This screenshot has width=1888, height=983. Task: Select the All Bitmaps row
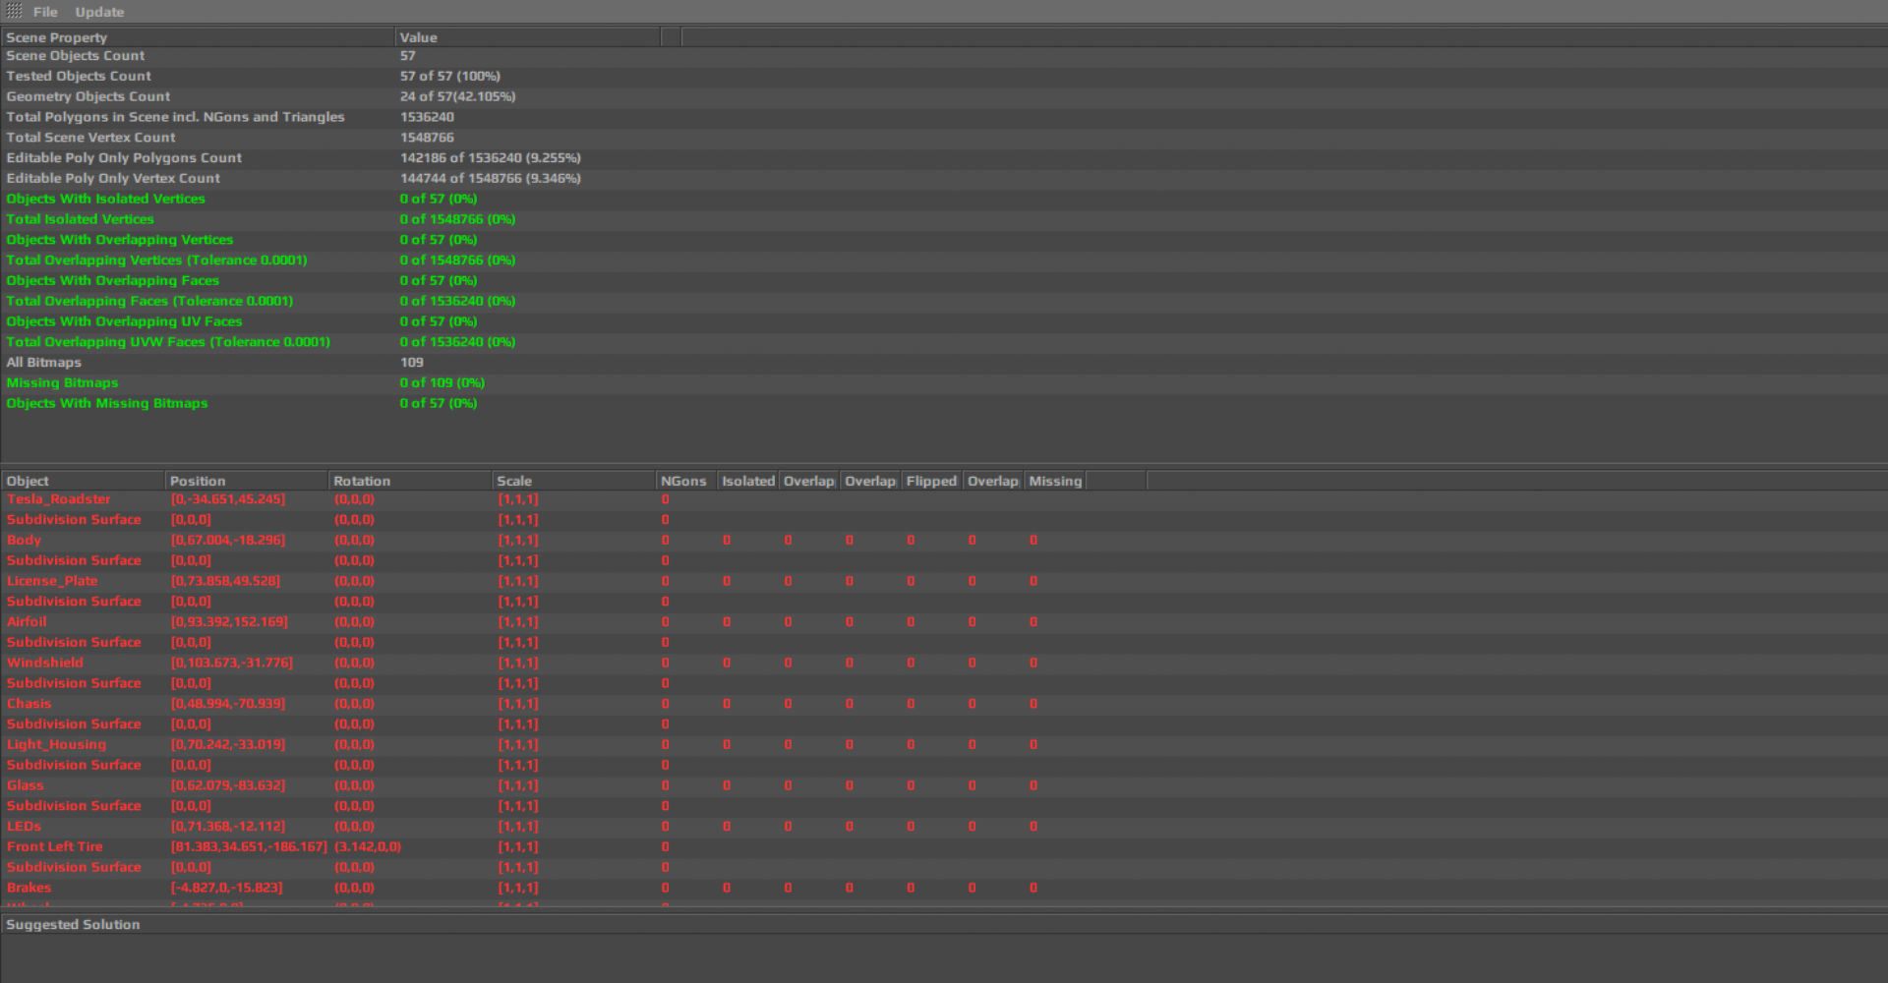click(944, 363)
